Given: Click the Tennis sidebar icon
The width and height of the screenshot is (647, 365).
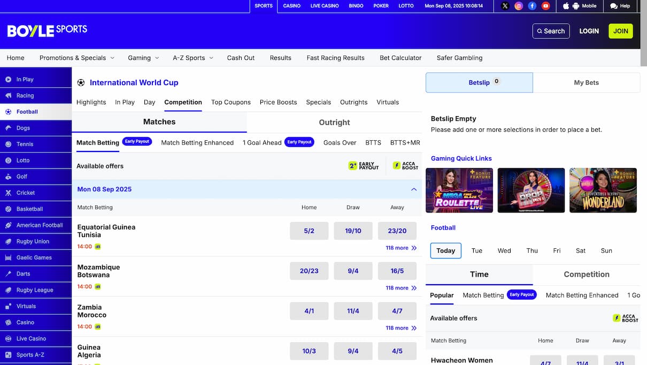Looking at the screenshot, I should 8,144.
